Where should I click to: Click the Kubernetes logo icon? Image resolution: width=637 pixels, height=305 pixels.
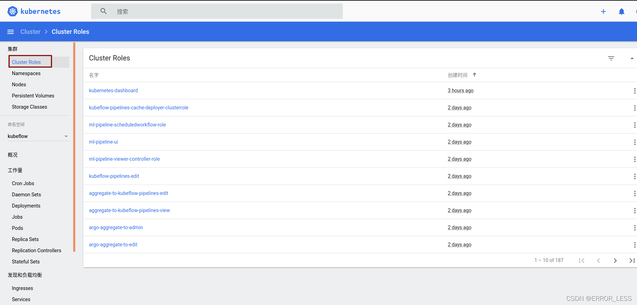tap(13, 11)
